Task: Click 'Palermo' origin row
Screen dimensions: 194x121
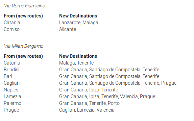Action: click(x=13, y=103)
